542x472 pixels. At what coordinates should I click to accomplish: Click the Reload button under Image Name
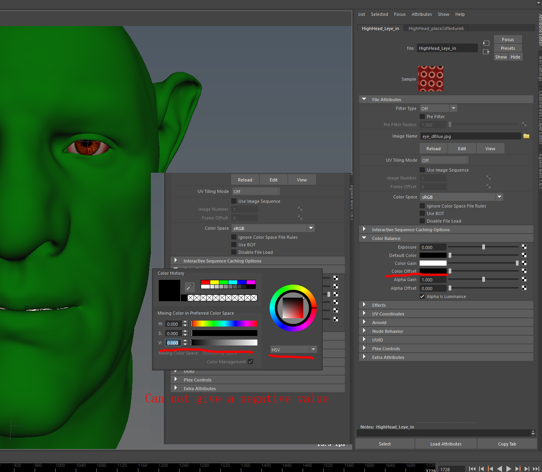(x=433, y=148)
